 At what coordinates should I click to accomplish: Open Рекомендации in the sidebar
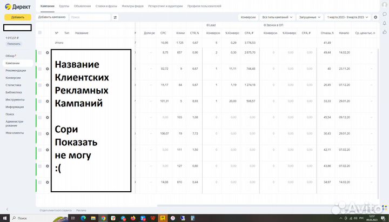coord(16,70)
